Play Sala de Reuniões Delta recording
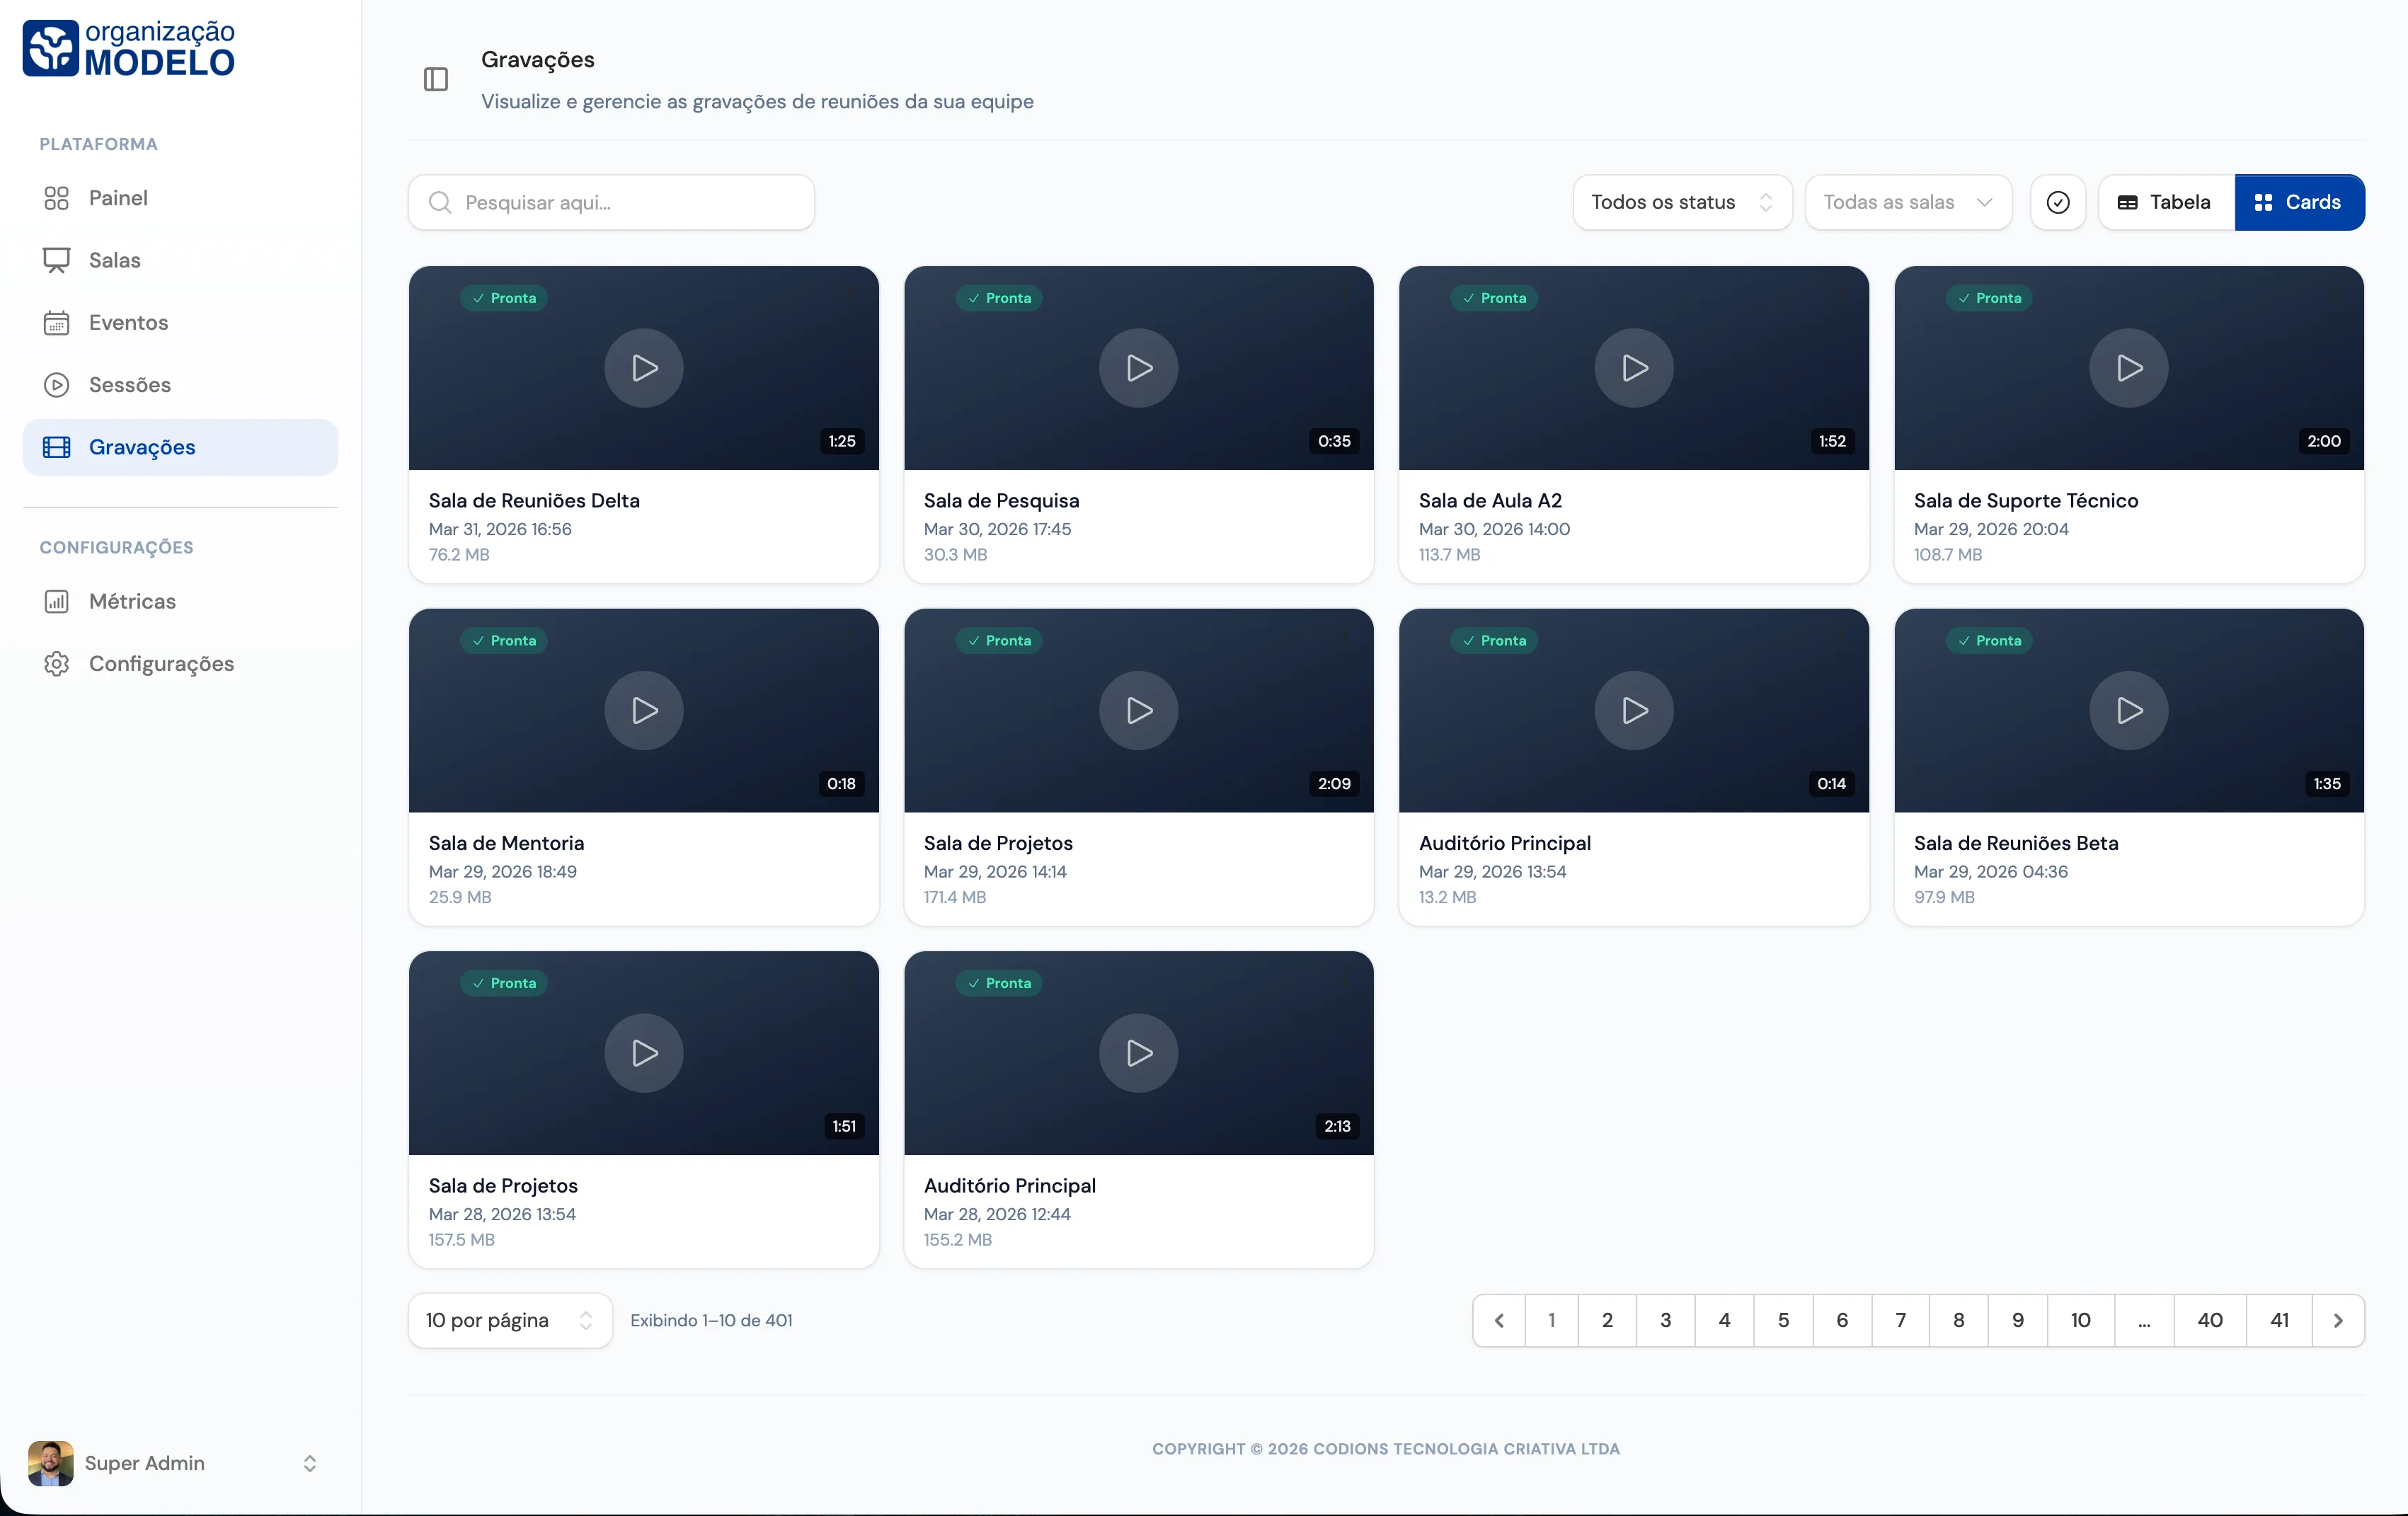2408x1516 pixels. (x=643, y=368)
